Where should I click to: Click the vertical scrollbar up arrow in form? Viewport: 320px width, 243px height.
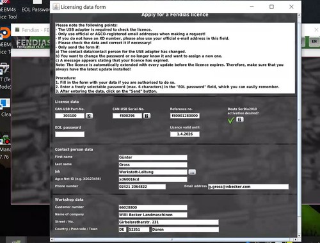tap(299, 15)
